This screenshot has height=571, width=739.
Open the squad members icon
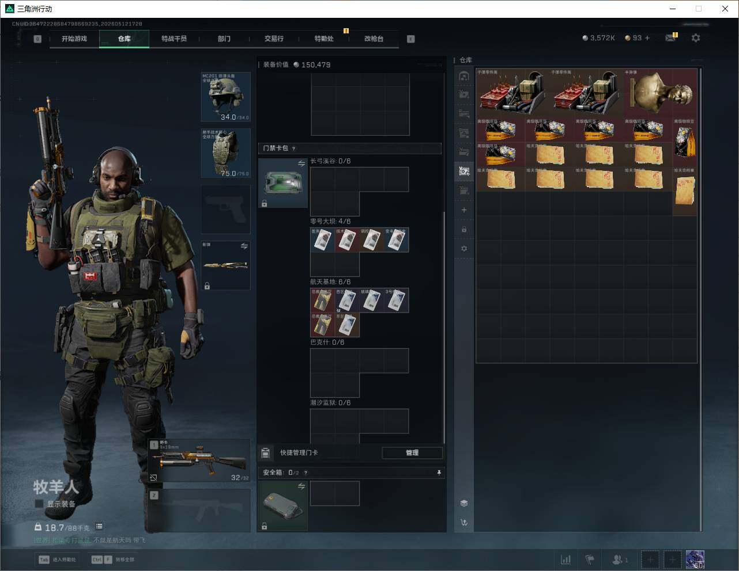pos(620,559)
